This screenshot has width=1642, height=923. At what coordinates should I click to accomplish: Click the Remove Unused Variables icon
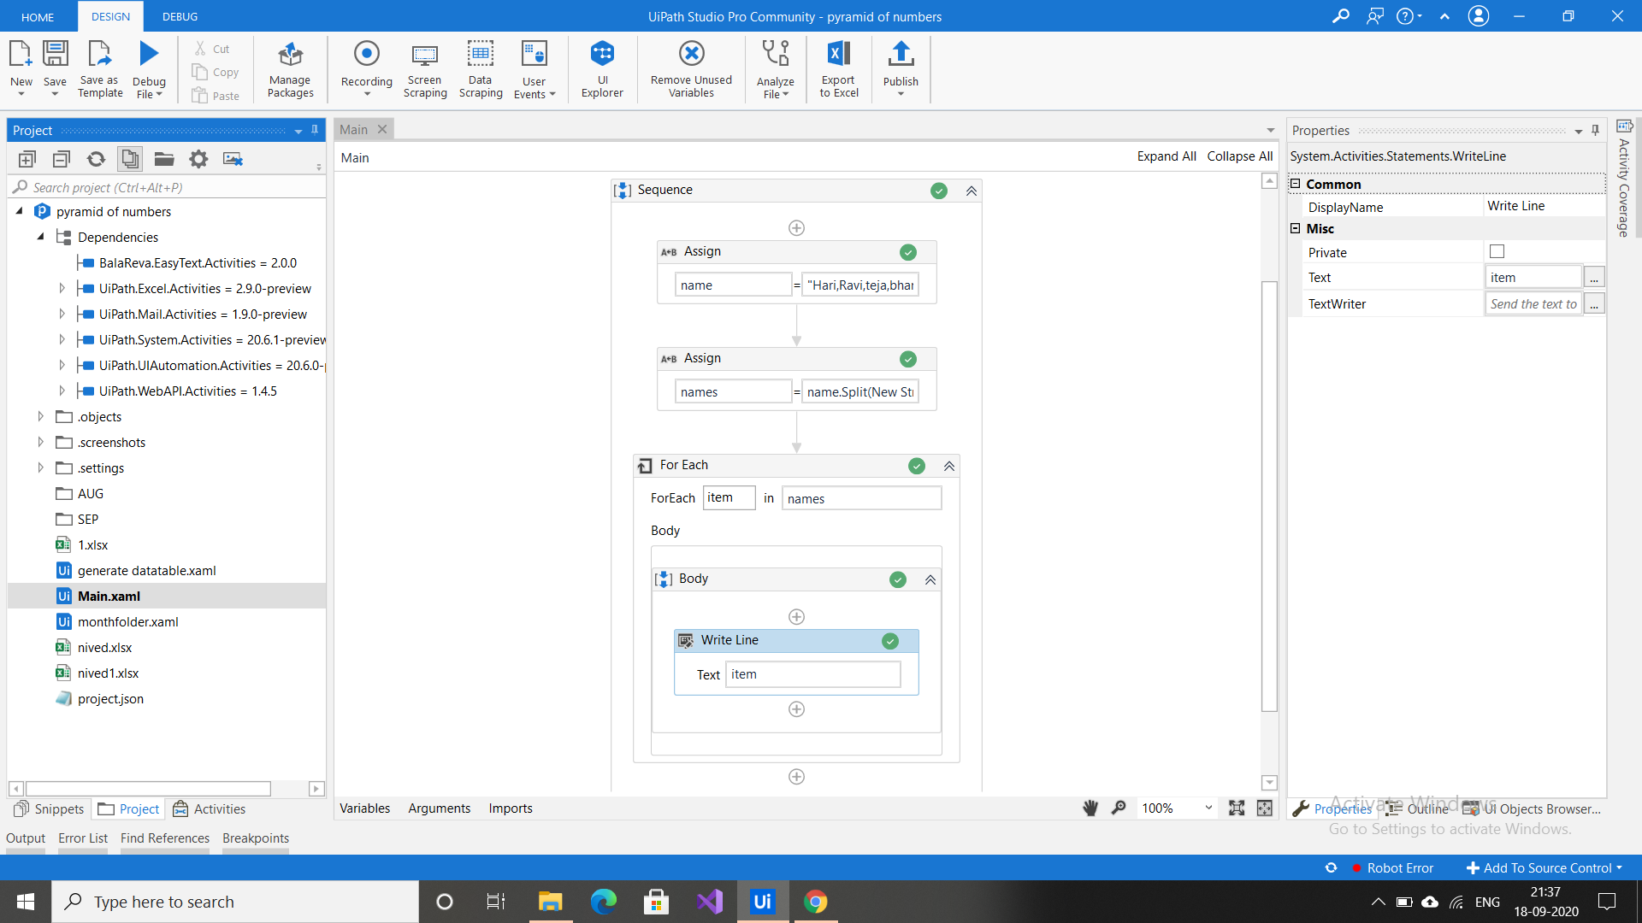click(691, 55)
